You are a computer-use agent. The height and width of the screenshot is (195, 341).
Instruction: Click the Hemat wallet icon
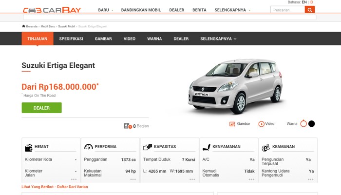click(x=28, y=148)
